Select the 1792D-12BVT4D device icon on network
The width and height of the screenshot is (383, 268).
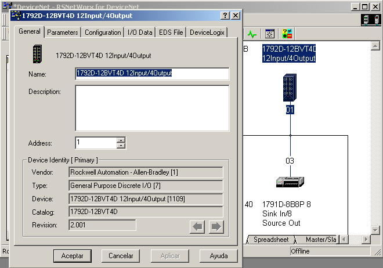pyautogui.click(x=290, y=88)
